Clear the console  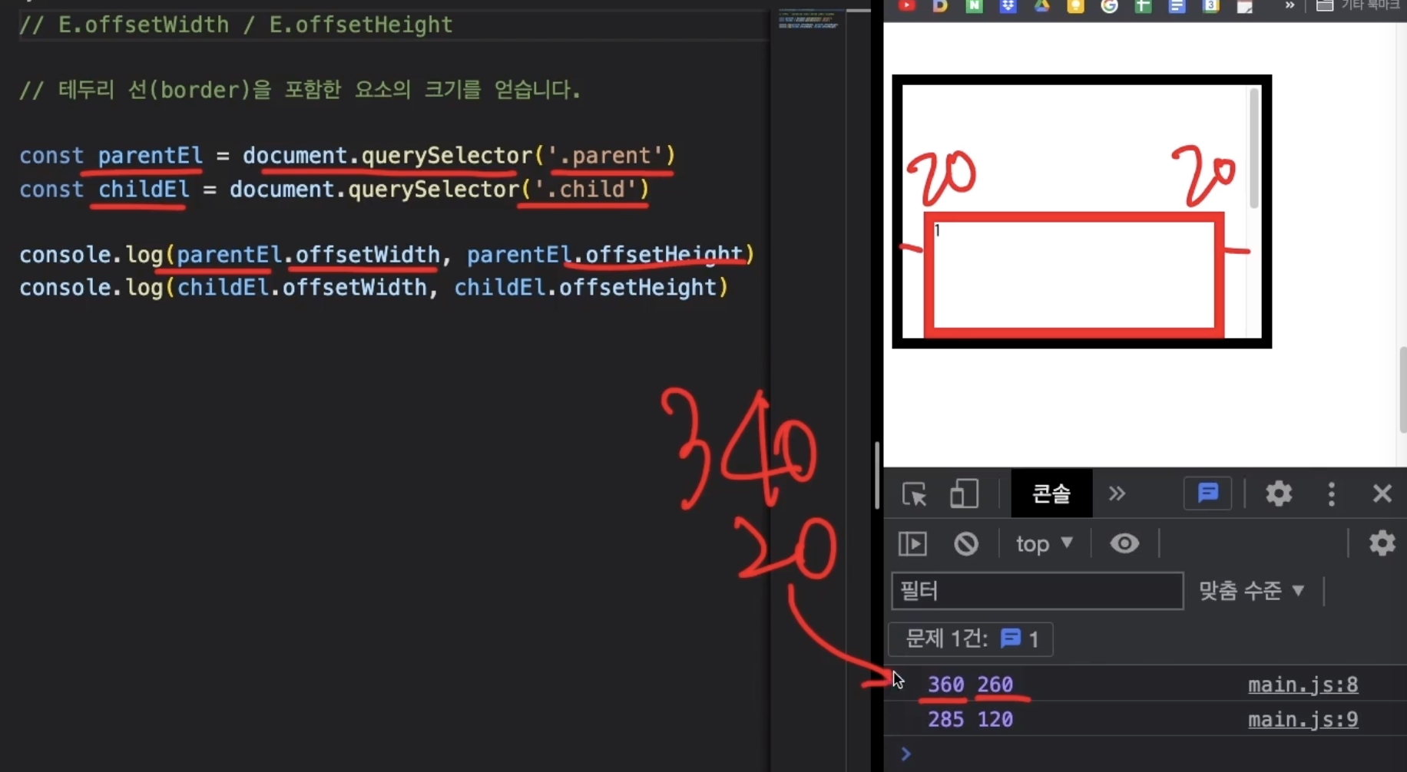click(x=966, y=544)
